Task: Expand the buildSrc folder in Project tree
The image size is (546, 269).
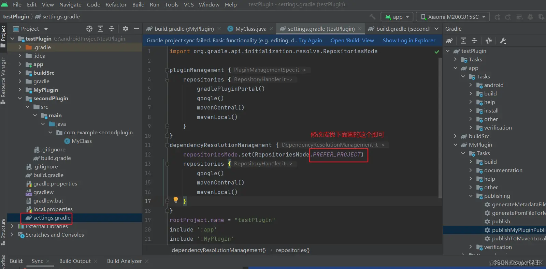Action: pyautogui.click(x=20, y=73)
